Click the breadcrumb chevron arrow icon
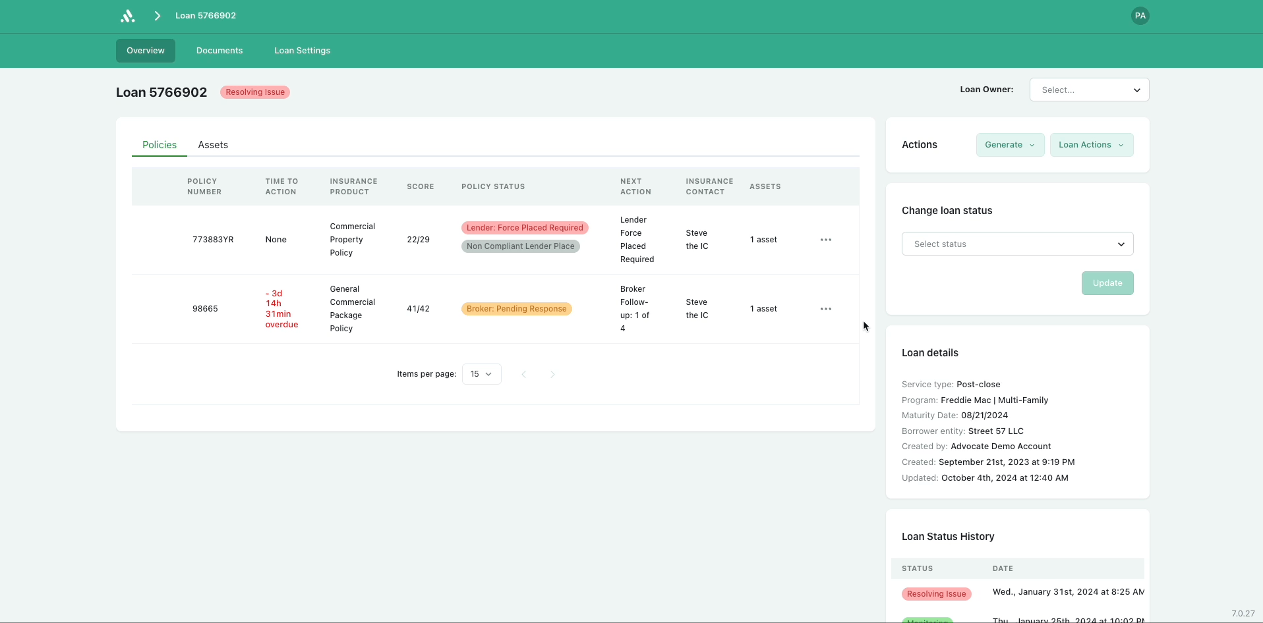1263x623 pixels. [x=158, y=16]
